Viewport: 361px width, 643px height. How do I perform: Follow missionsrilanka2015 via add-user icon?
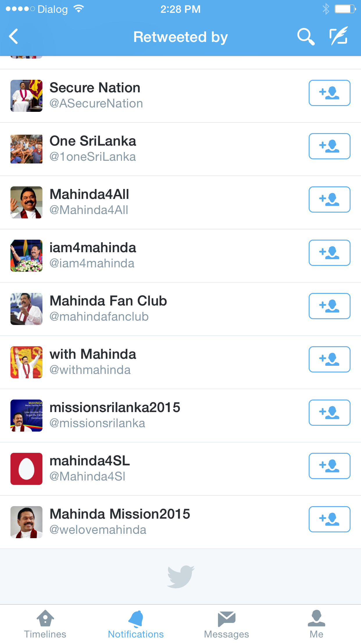point(329,413)
